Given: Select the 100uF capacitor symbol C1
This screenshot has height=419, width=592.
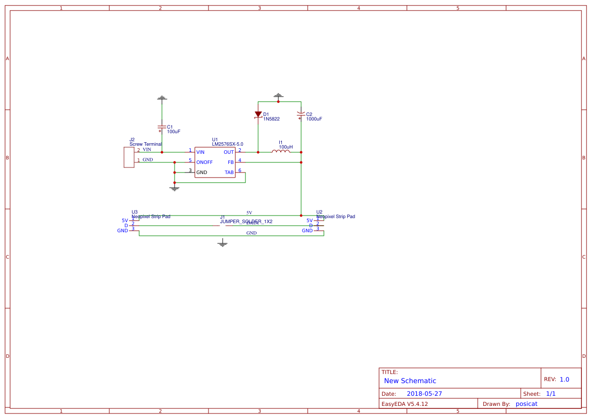Looking at the screenshot, I should pos(161,127).
